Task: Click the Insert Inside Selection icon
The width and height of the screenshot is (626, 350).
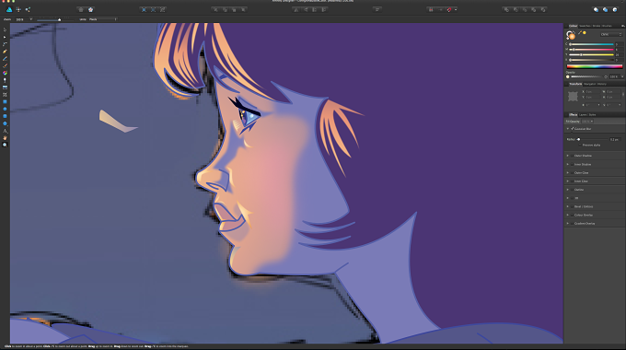Action: pyautogui.click(x=615, y=9)
